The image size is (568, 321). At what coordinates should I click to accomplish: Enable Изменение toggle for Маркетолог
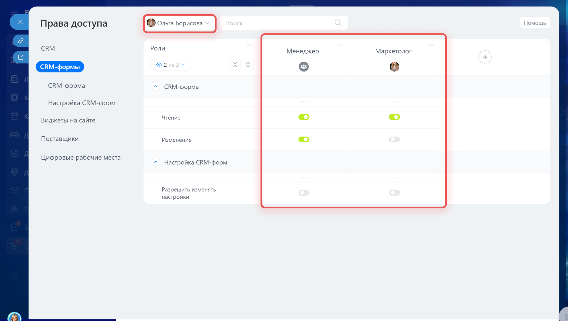pyautogui.click(x=394, y=140)
